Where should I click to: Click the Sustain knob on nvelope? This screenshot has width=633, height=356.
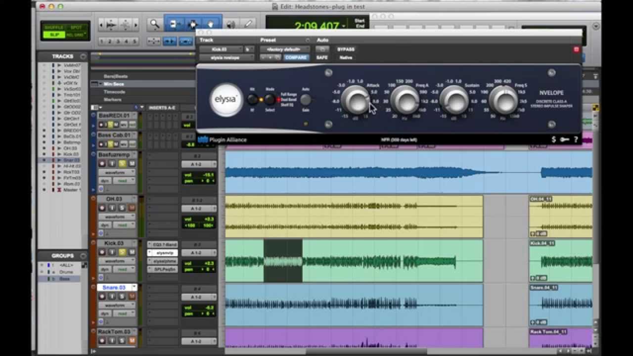coord(454,99)
